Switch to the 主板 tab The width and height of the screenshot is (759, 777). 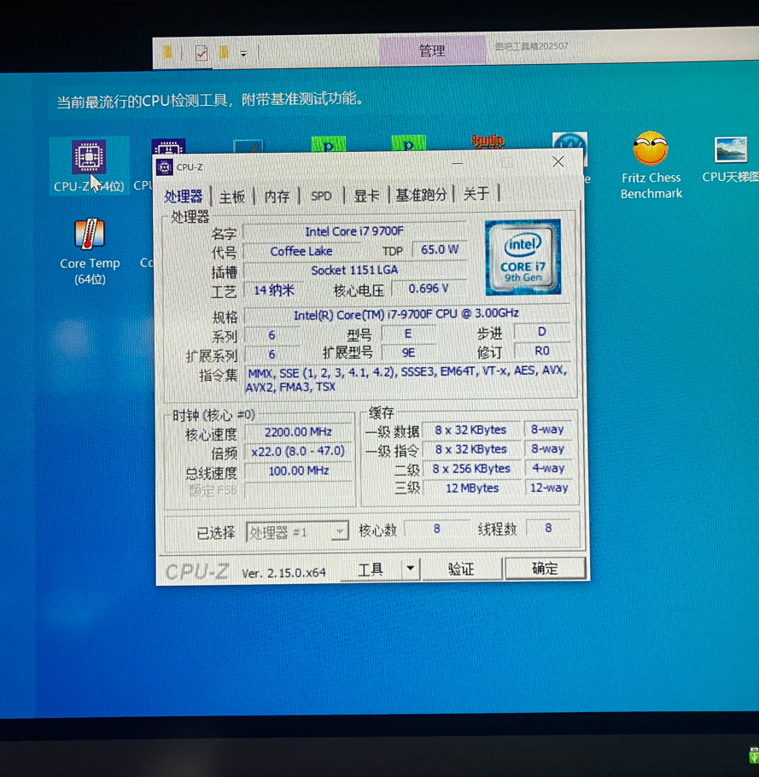[x=232, y=196]
